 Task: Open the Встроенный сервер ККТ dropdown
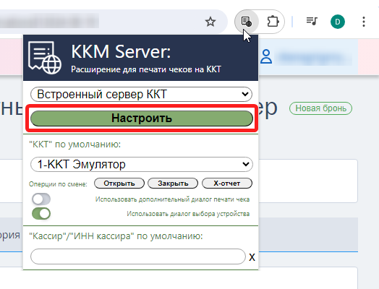[x=141, y=94]
